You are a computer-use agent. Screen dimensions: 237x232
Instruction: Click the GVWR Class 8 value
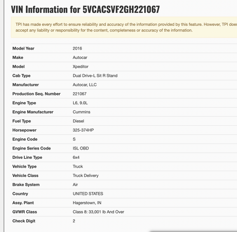tap(98, 212)
